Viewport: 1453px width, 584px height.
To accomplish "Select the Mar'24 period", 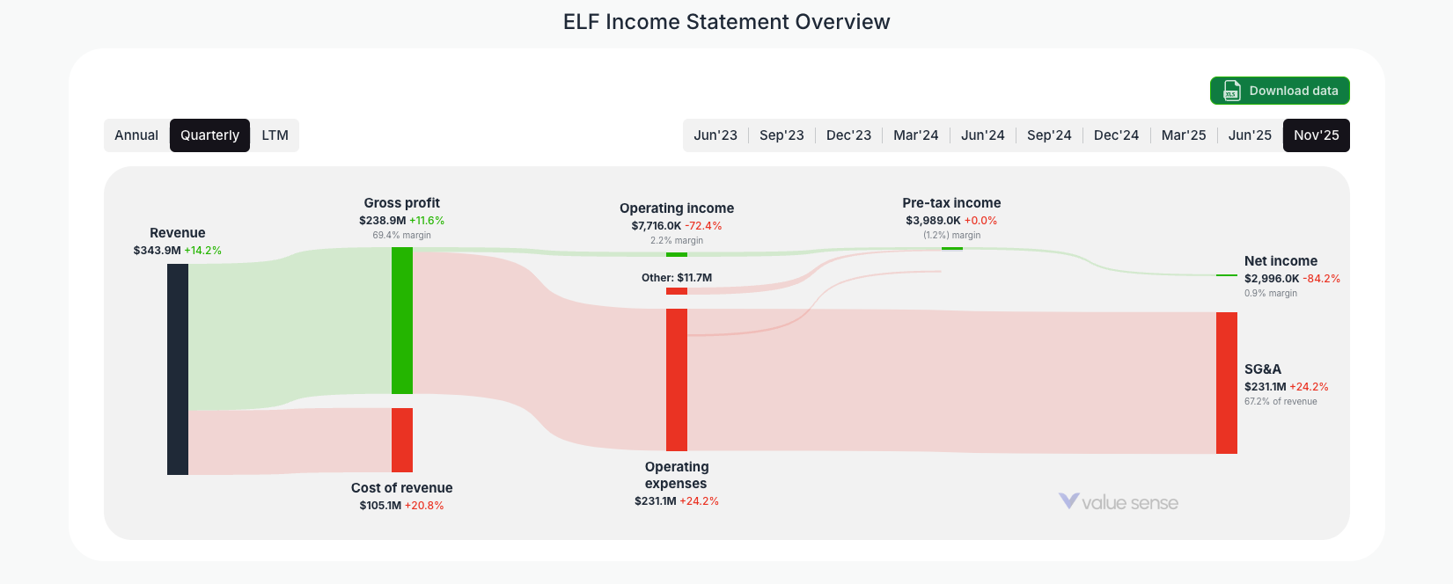I will [x=916, y=135].
